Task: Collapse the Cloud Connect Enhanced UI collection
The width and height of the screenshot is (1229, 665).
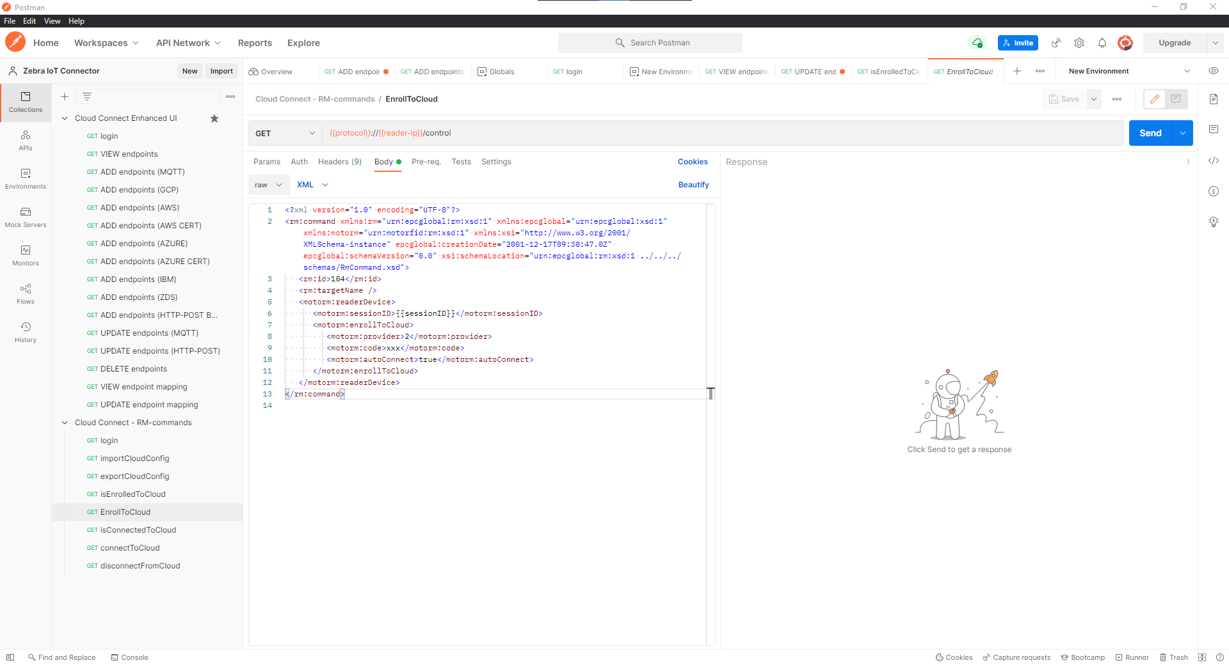Action: tap(65, 118)
